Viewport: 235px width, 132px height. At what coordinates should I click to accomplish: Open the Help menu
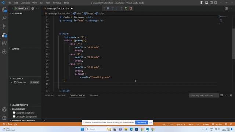(x=66, y=3)
